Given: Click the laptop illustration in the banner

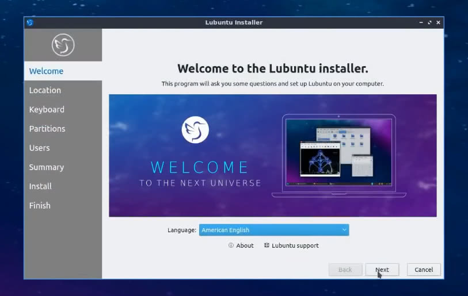Looking at the screenshot, I should click(x=338, y=155).
